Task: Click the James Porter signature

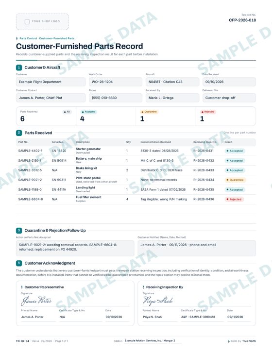Action: pos(36,301)
